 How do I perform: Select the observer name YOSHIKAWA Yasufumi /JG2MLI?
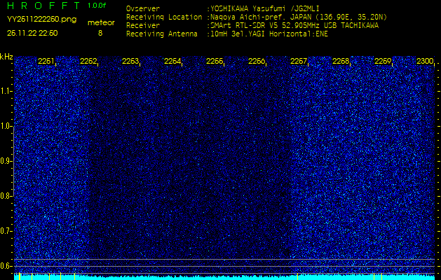click(x=264, y=9)
